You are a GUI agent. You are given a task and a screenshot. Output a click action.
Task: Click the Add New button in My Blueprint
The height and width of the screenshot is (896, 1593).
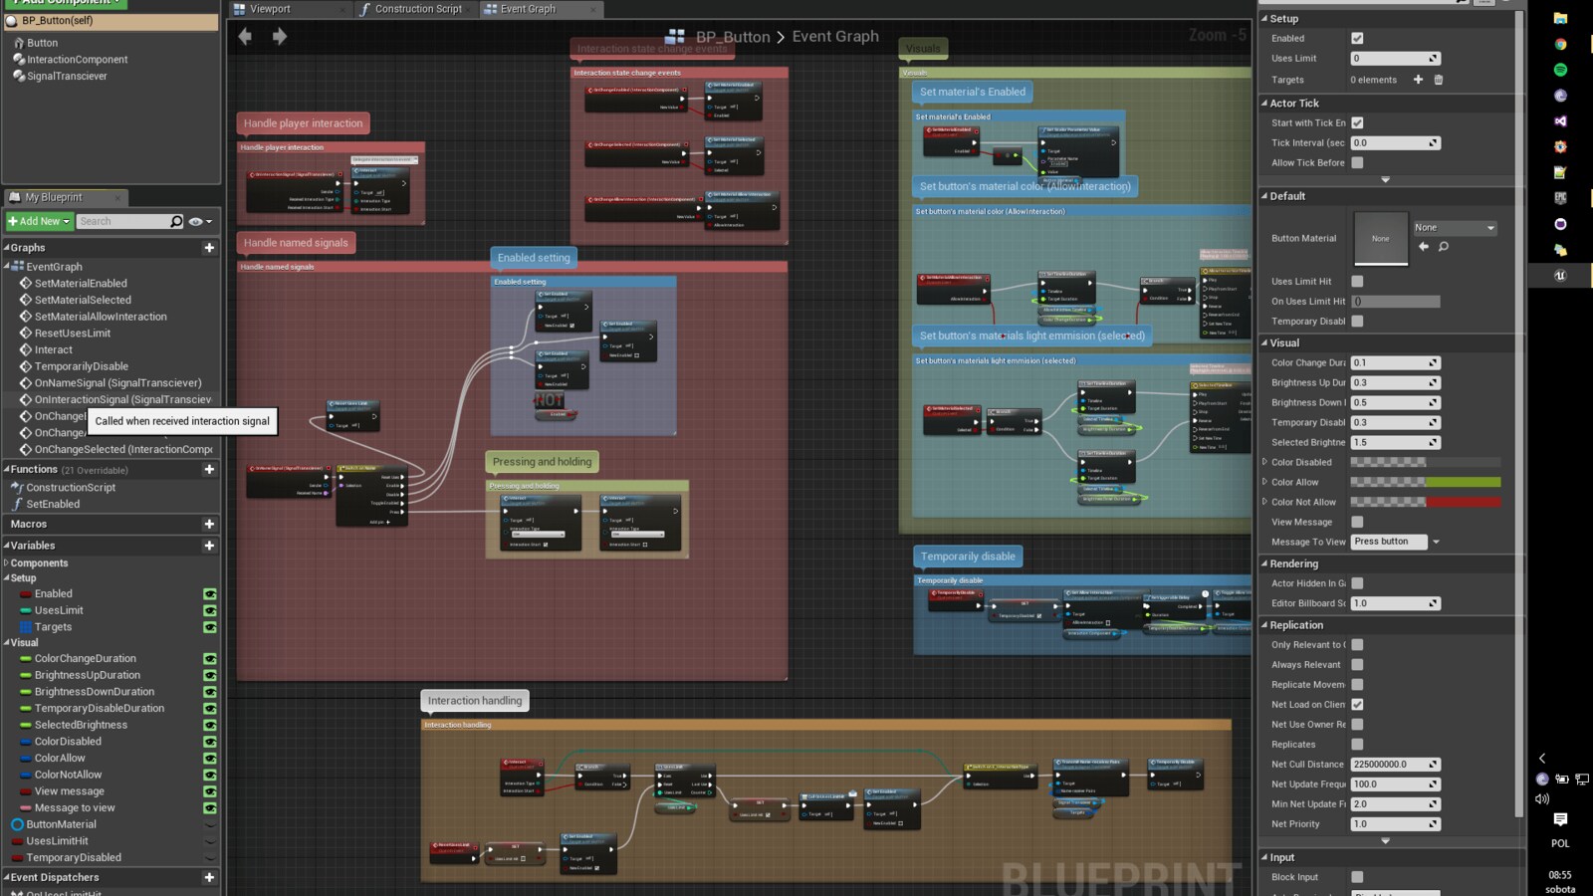36,221
